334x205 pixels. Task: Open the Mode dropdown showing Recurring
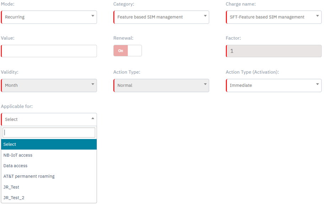coord(49,17)
